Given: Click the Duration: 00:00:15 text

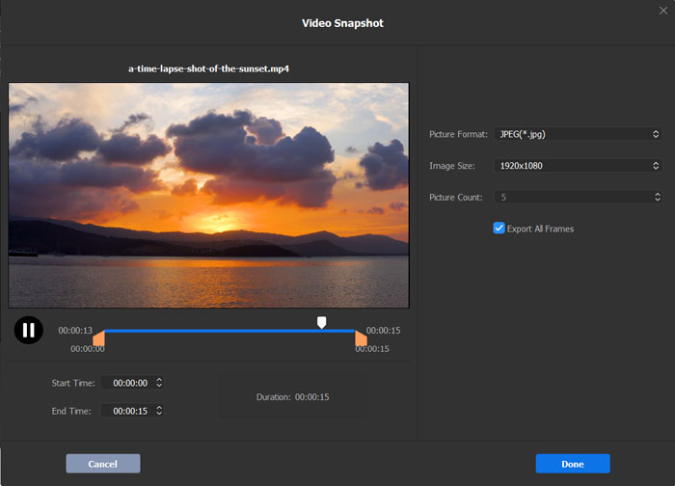Looking at the screenshot, I should pyautogui.click(x=293, y=397).
